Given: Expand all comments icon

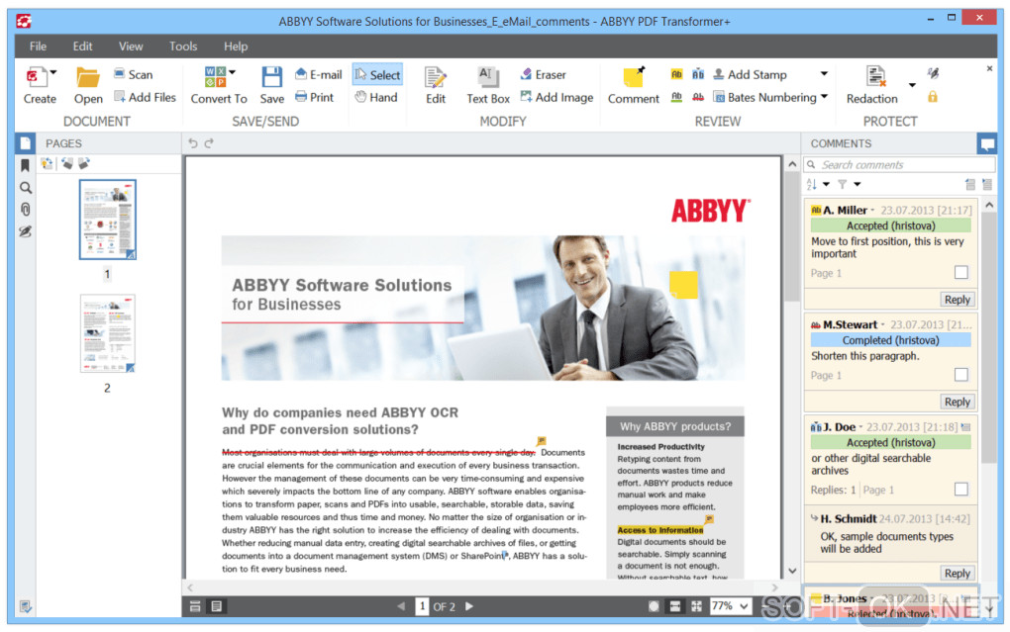Looking at the screenshot, I should pyautogui.click(x=987, y=185).
